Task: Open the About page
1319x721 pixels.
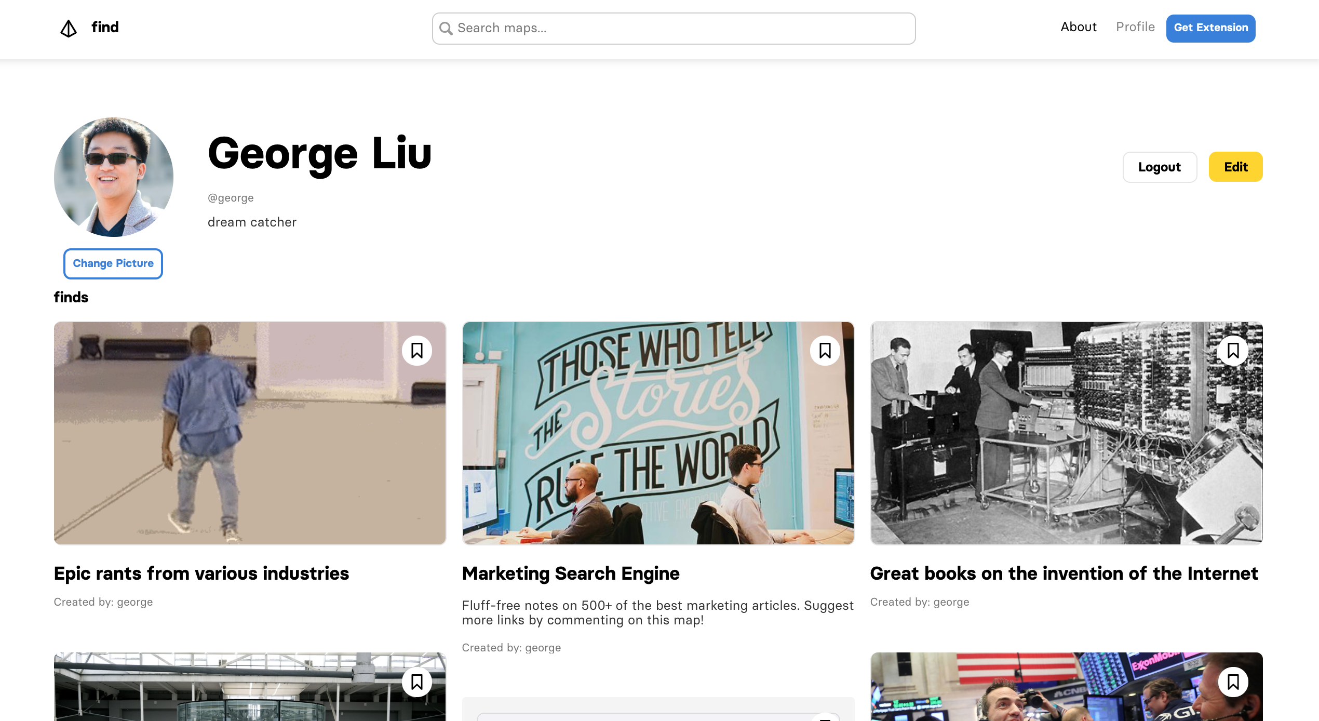Action: (1078, 27)
